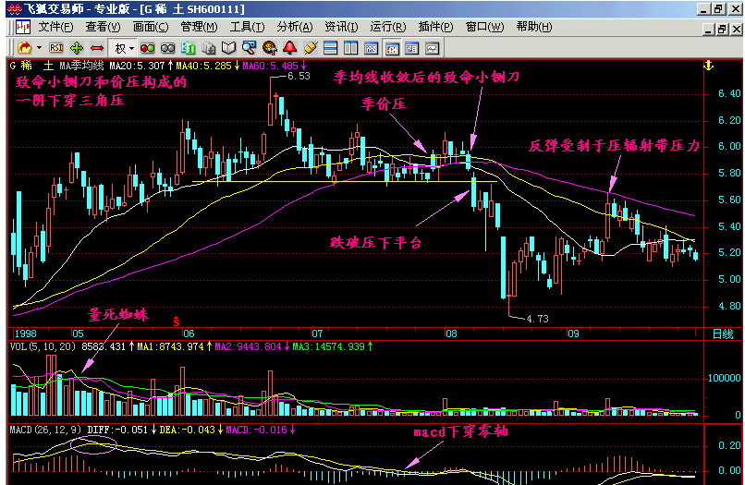745x485 pixels.
Task: Click the MA2:9443.804 volume value
Action: click(x=248, y=346)
